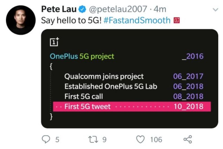Click the blue verified badge
This screenshot has height=149, width=223.
point(82,9)
